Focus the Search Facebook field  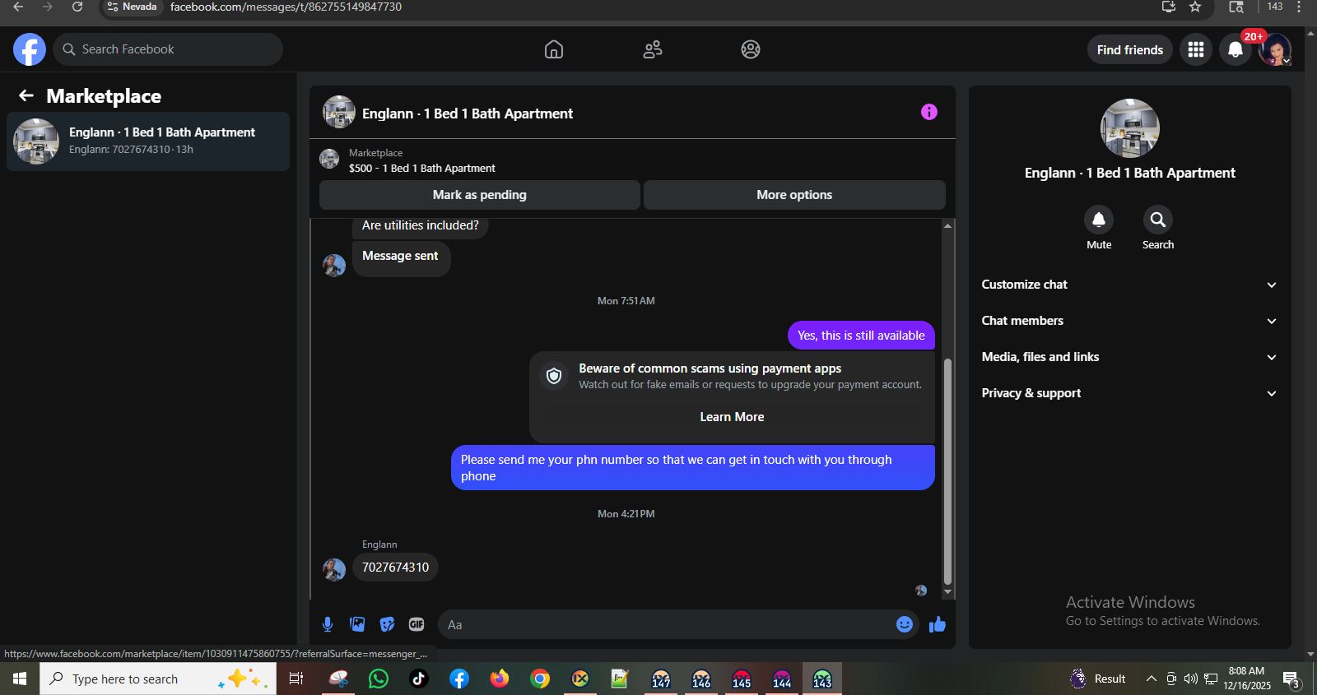pyautogui.click(x=168, y=49)
